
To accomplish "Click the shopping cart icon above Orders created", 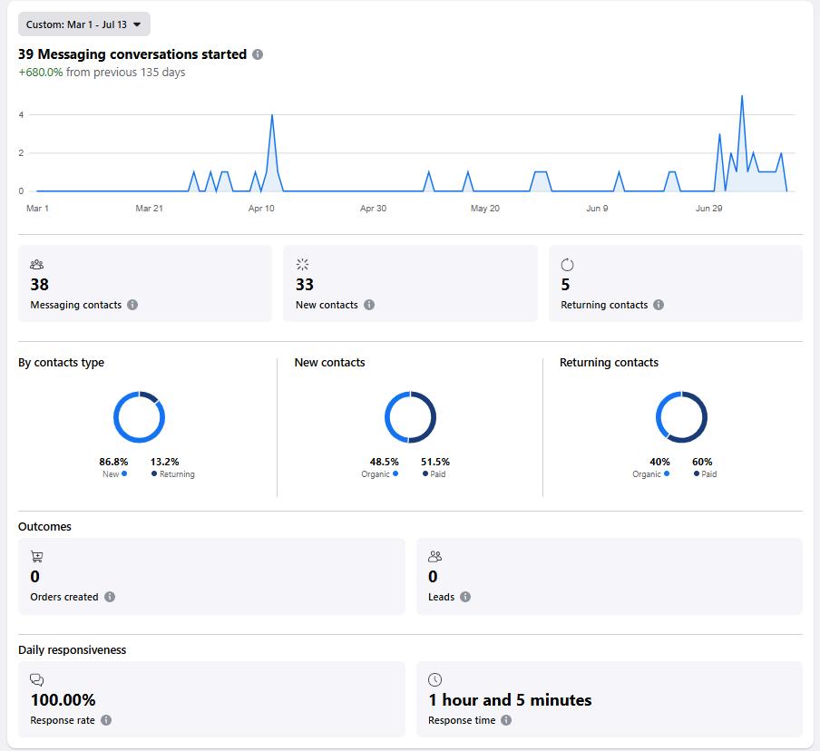I will 36,556.
